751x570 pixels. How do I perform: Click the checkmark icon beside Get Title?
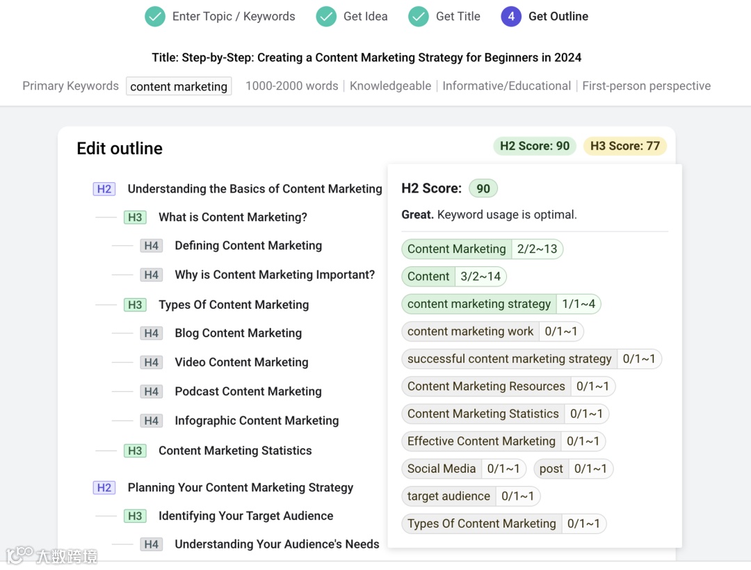tap(419, 17)
